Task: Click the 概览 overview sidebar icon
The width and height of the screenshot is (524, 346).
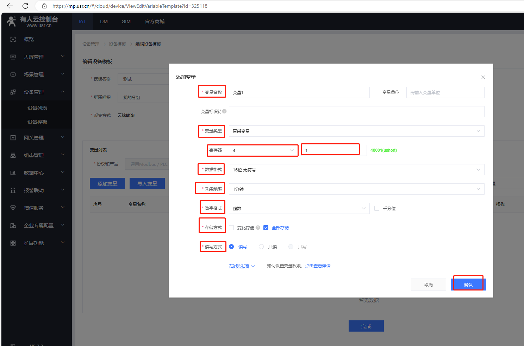Action: pos(13,39)
